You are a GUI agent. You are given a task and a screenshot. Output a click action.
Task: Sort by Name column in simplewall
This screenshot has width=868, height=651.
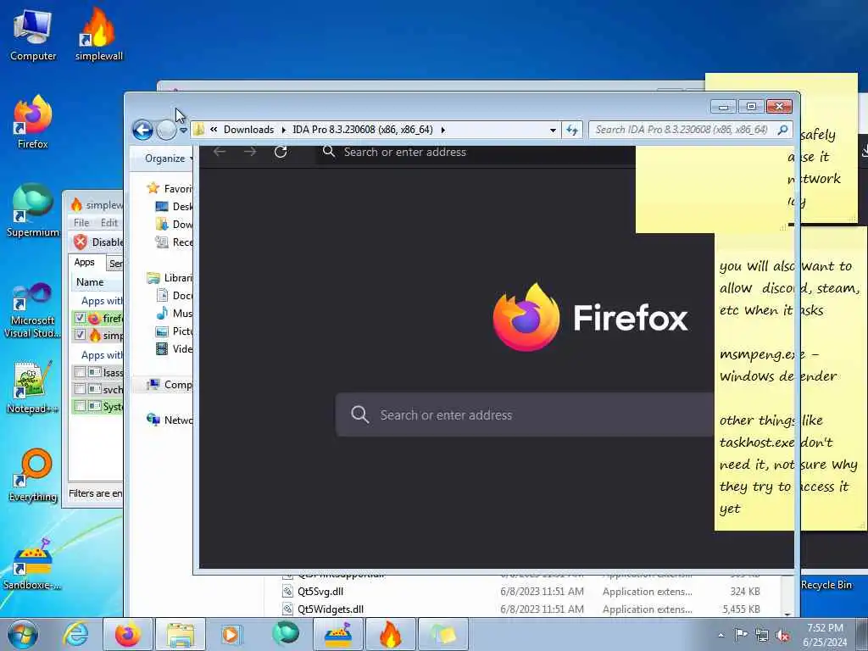tap(97, 281)
